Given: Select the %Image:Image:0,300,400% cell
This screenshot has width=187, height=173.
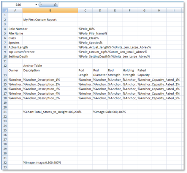Looking at the screenshot, I should click(x=50, y=162).
